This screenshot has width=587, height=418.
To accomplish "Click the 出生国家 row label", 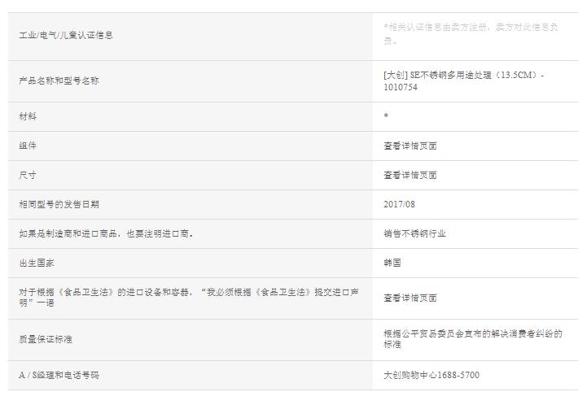I will tap(37, 263).
